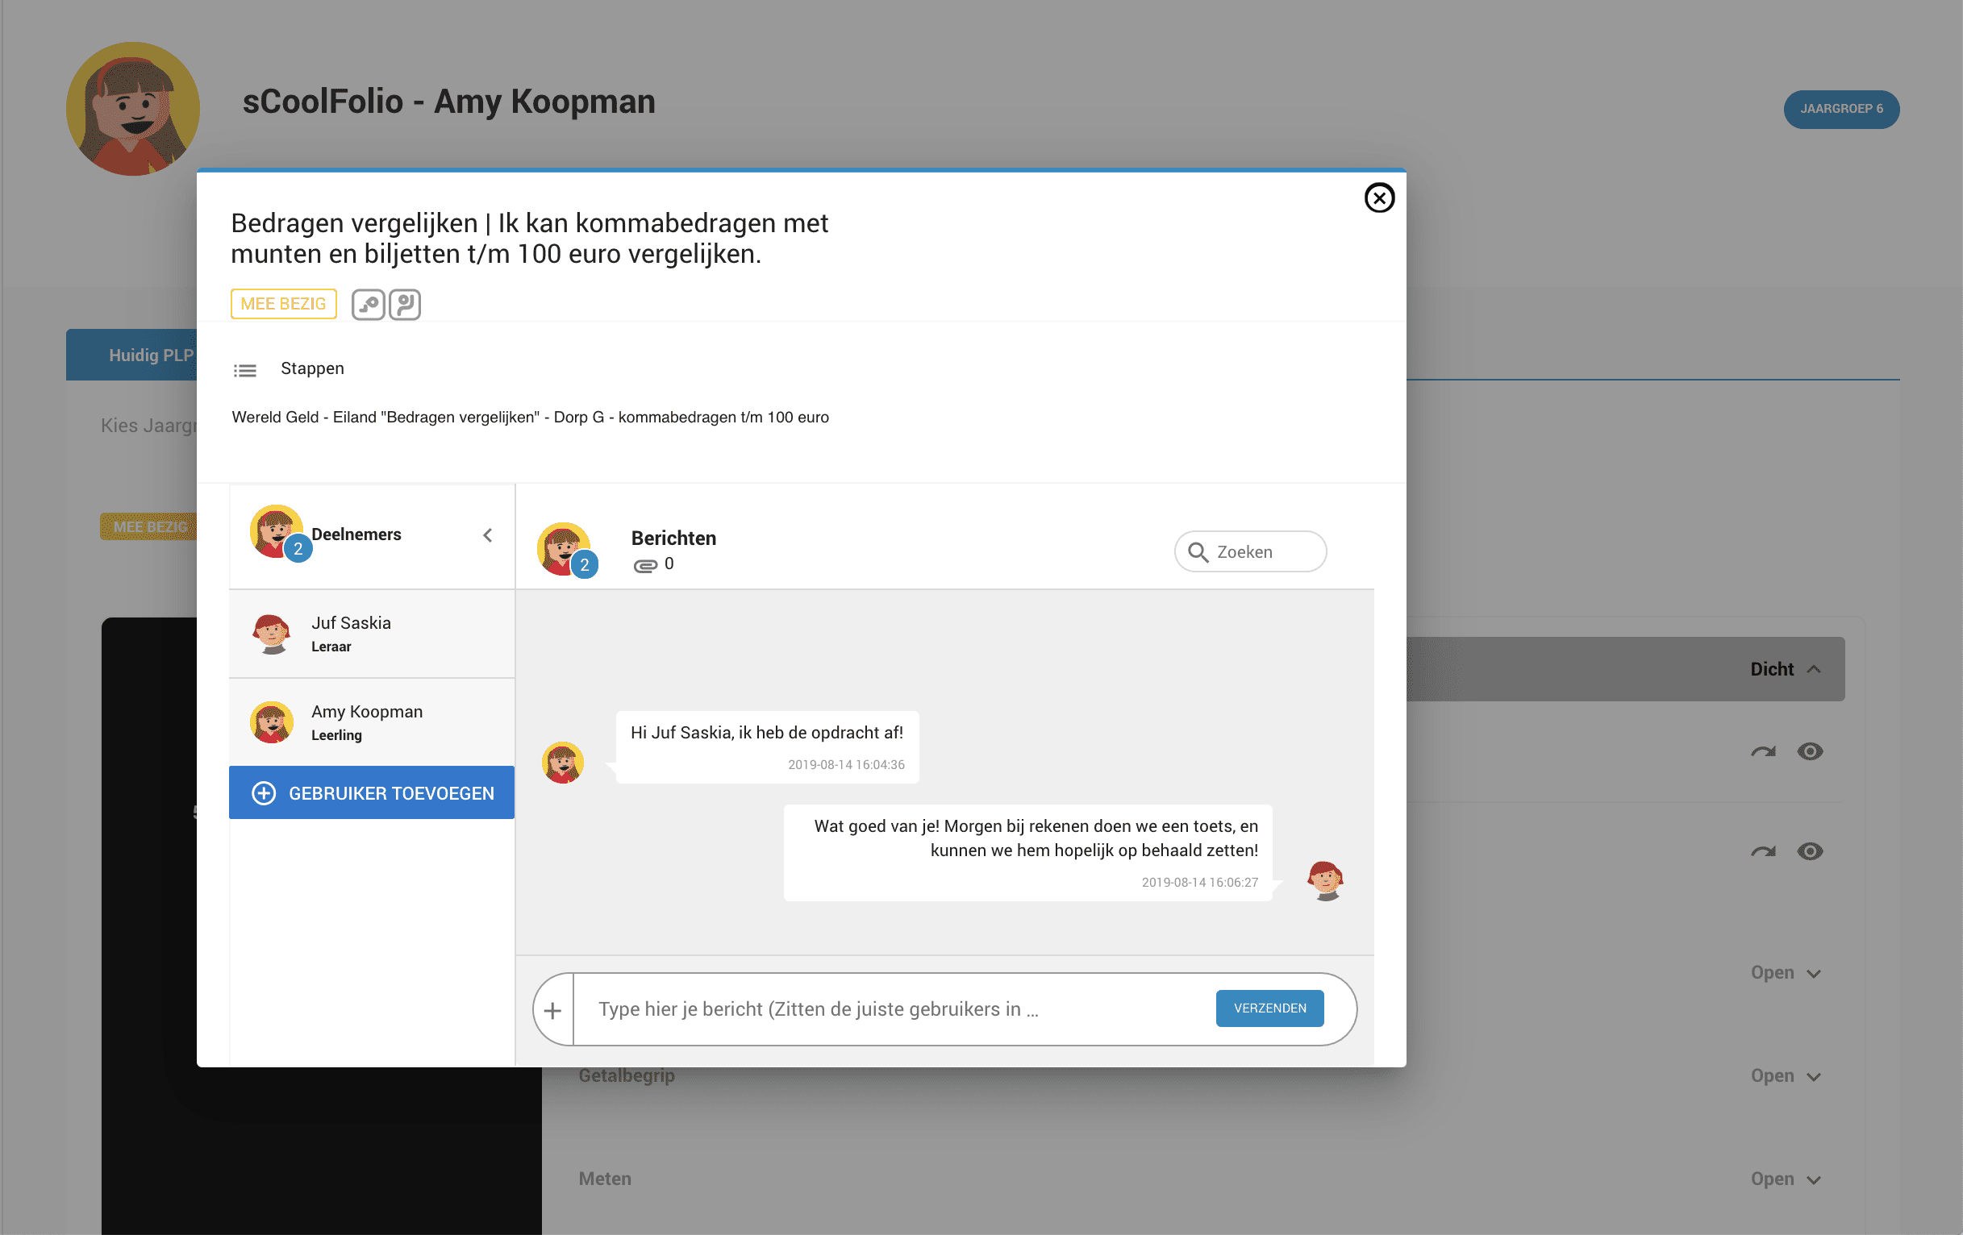The height and width of the screenshot is (1235, 1963).
Task: Select participant Amy Koopman
Action: (x=372, y=721)
